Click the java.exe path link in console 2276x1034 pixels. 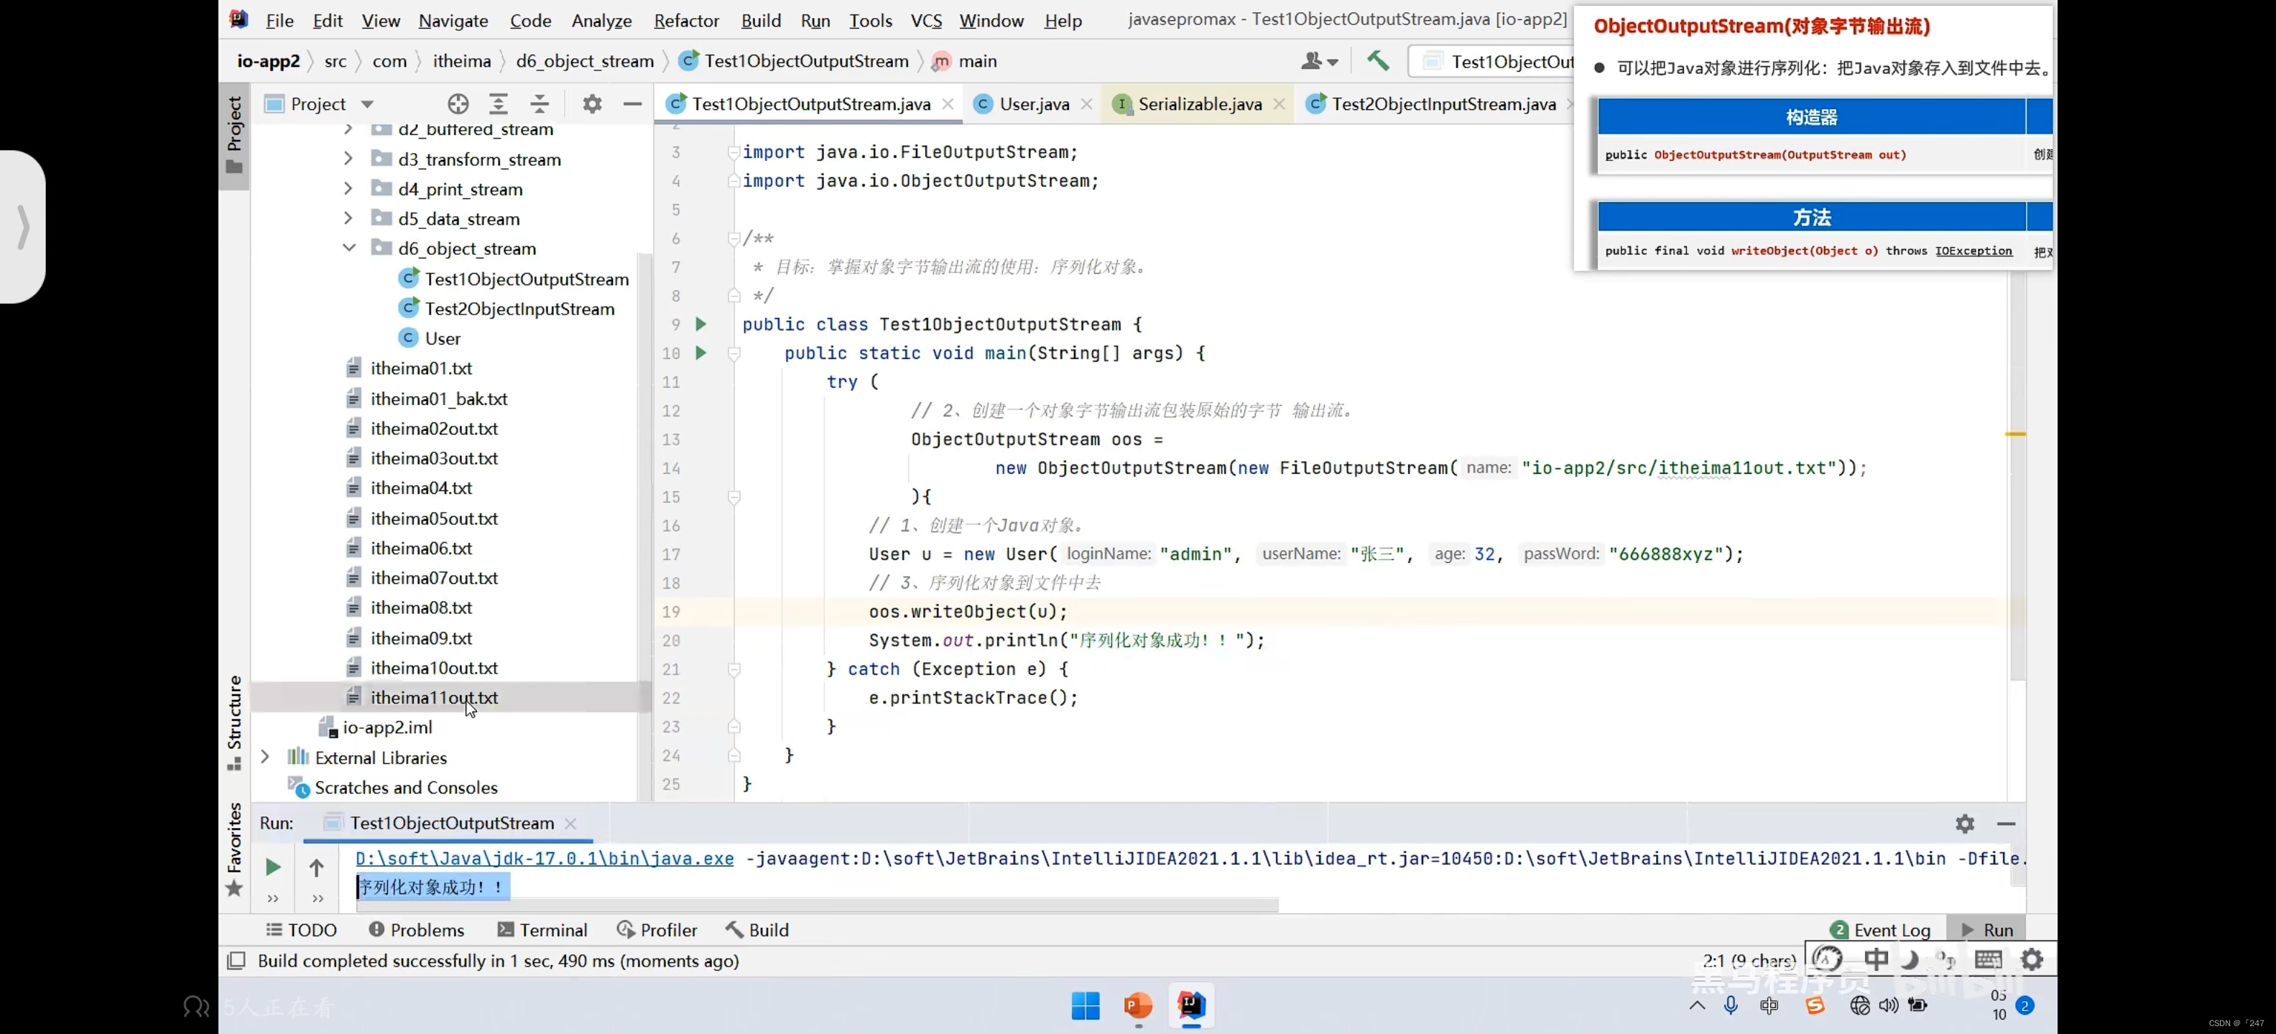[x=545, y=858]
